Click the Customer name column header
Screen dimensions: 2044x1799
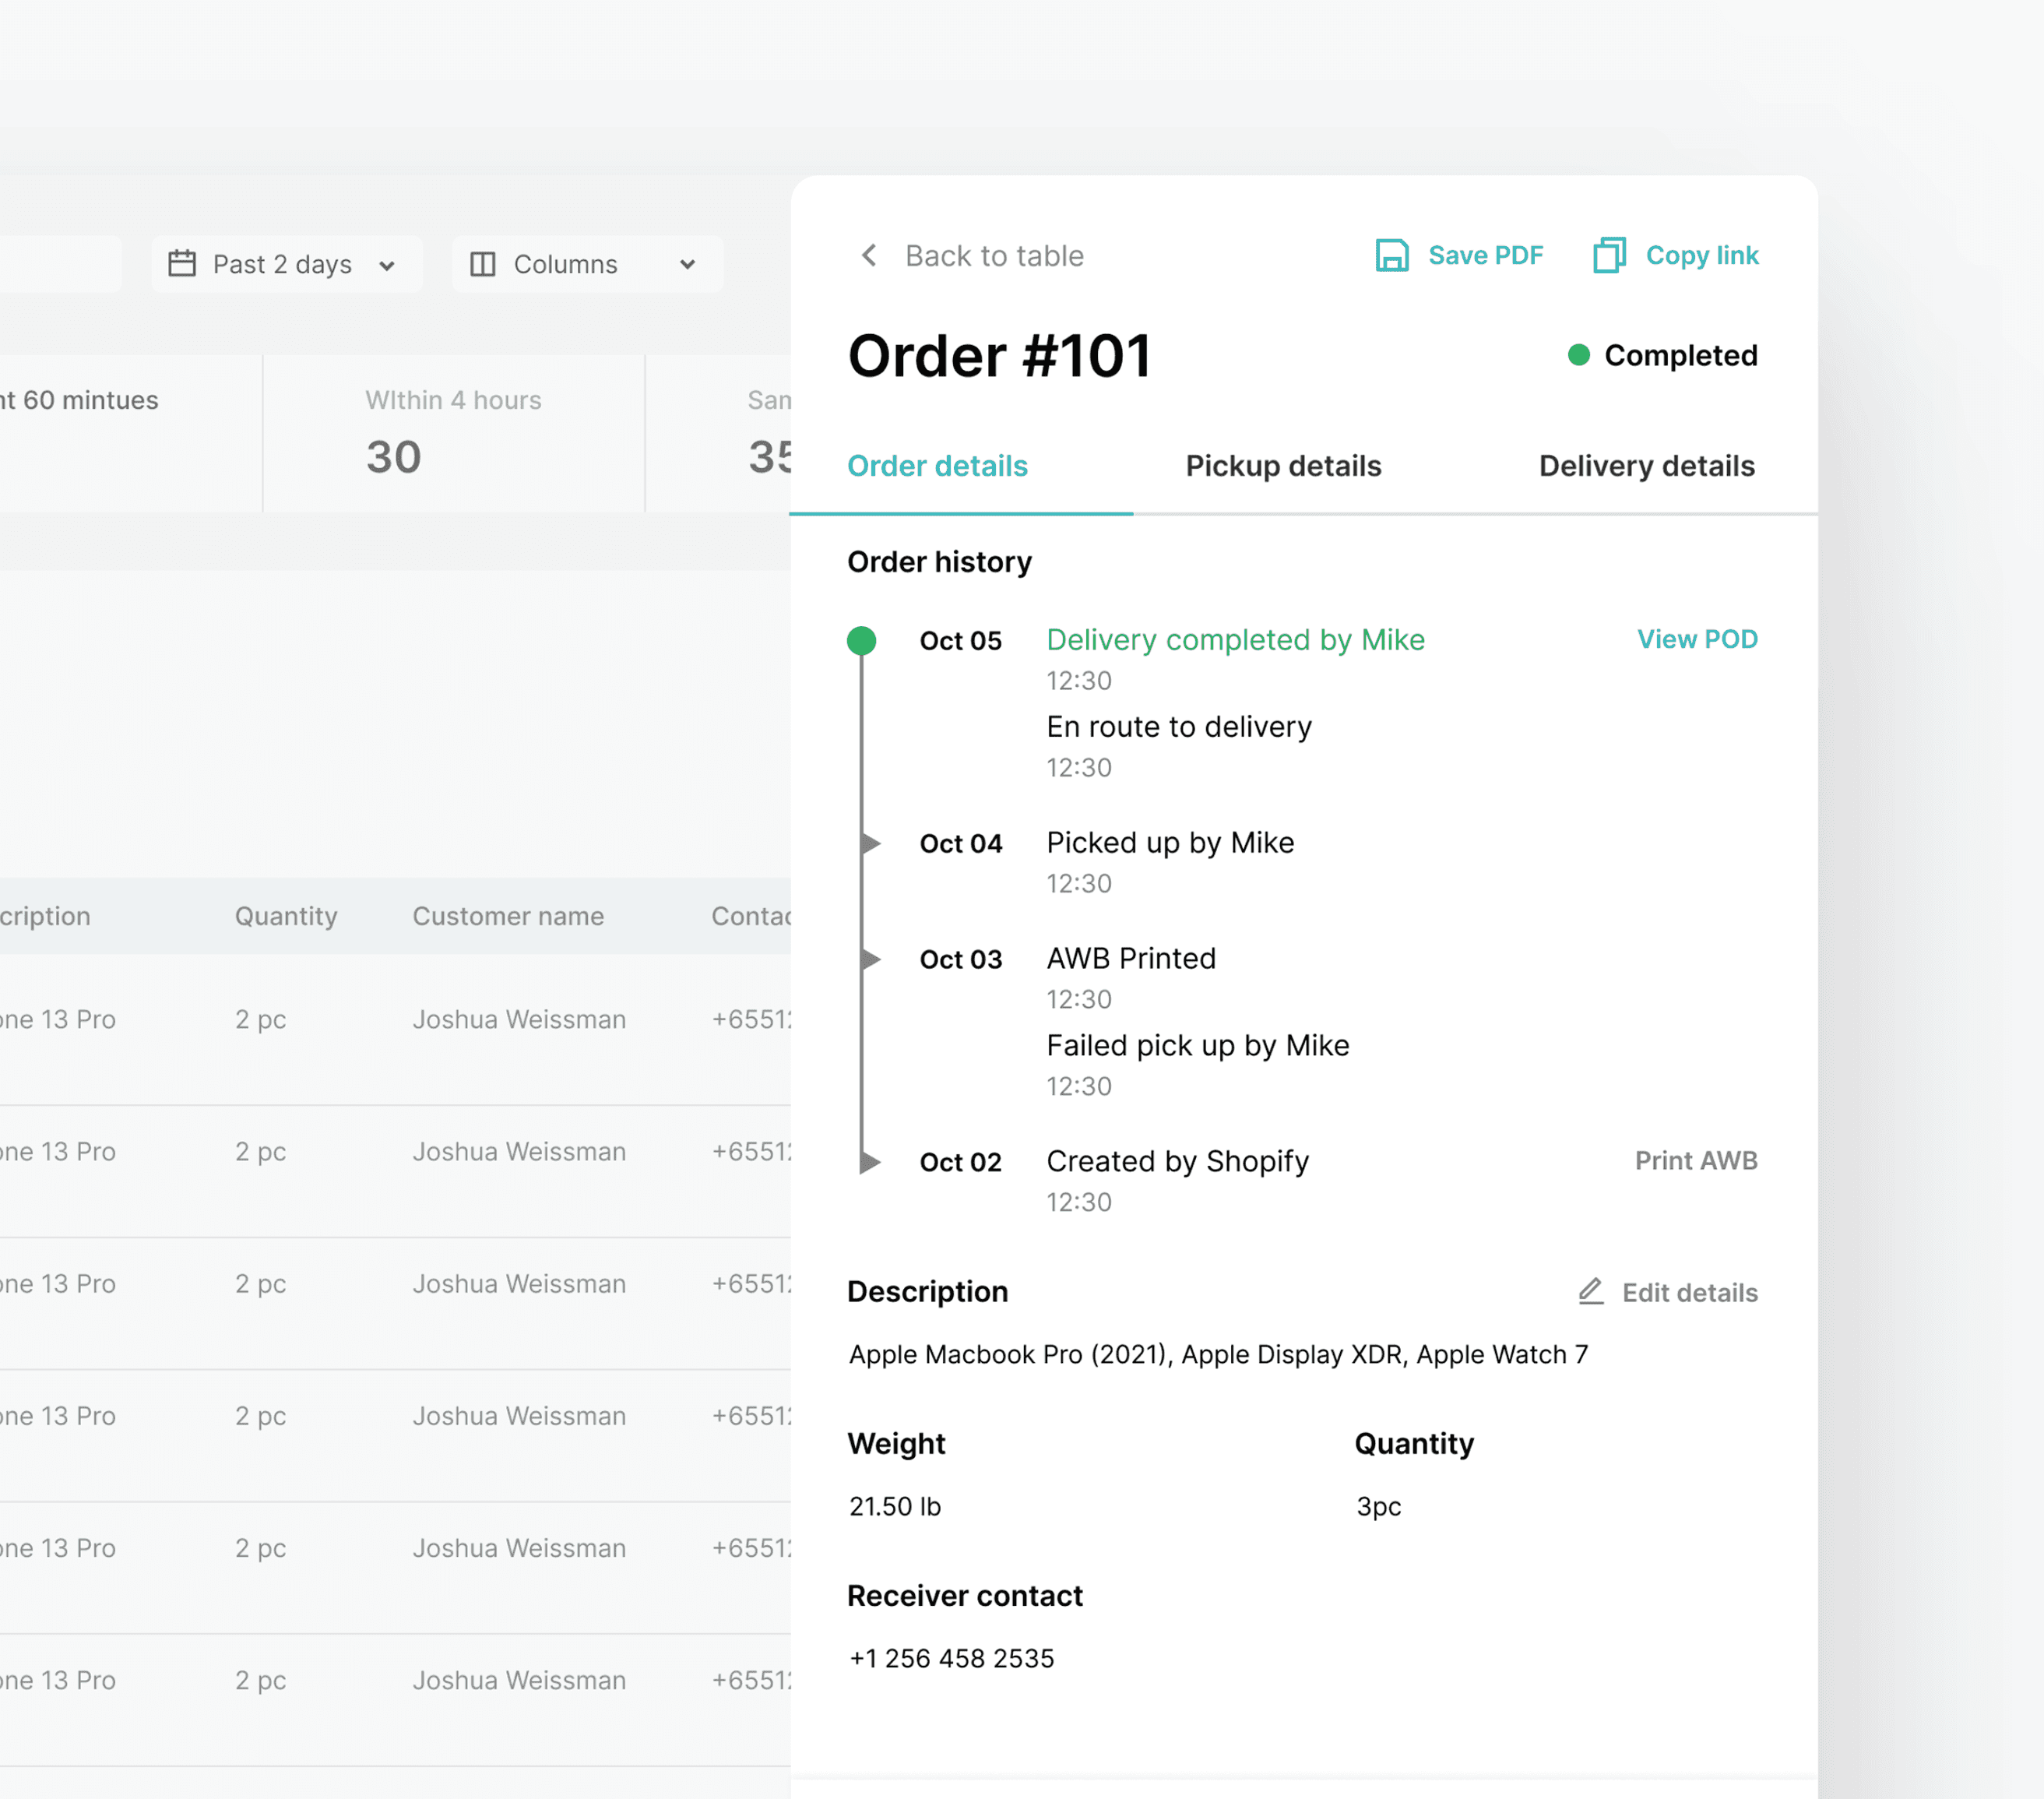pos(508,916)
